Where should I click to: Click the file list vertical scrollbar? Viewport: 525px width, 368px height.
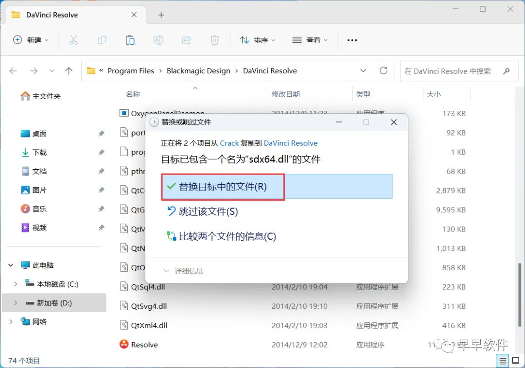(x=520, y=295)
